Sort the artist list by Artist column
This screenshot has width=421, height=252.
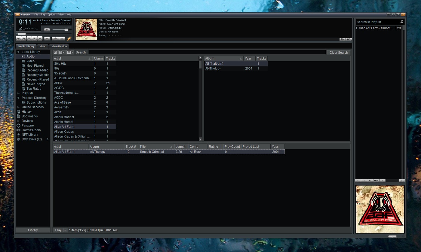[72, 59]
